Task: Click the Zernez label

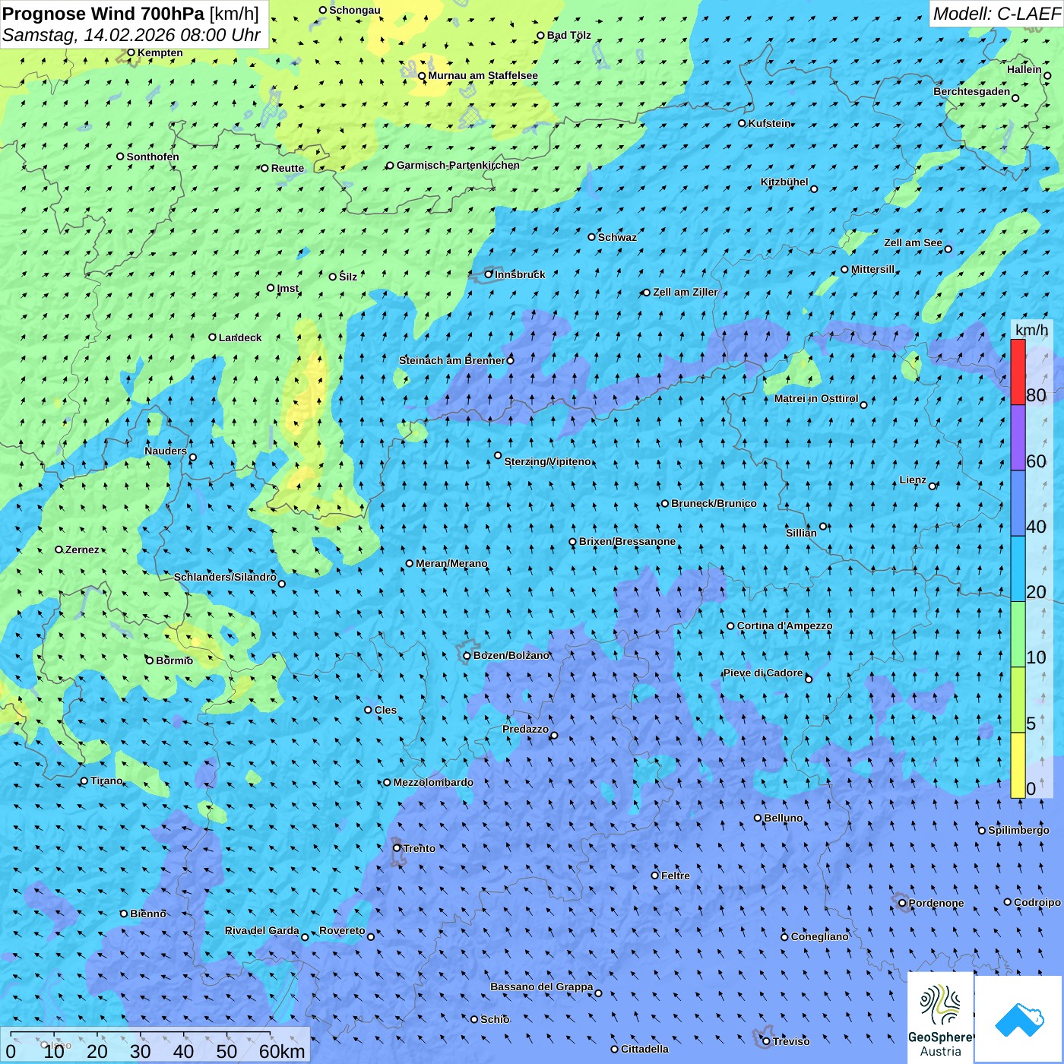Action: click(82, 549)
